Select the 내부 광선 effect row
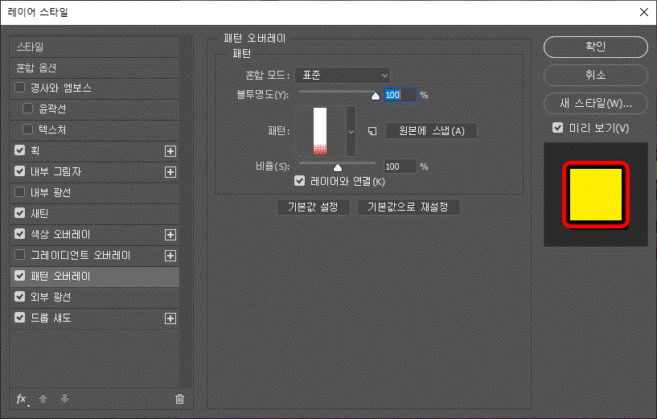 pyautogui.click(x=95, y=193)
